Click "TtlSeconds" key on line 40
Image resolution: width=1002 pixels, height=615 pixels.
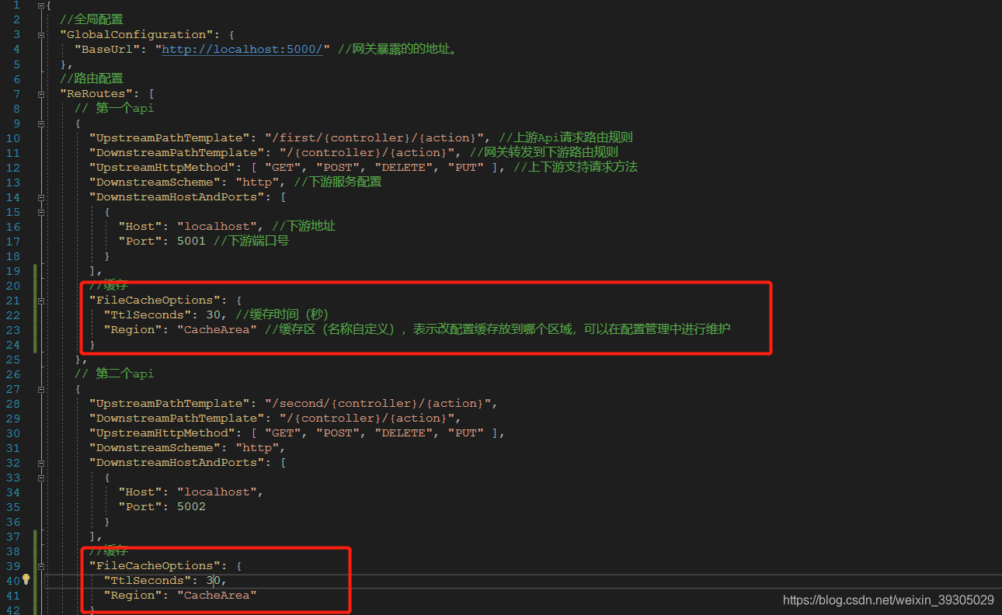click(148, 580)
